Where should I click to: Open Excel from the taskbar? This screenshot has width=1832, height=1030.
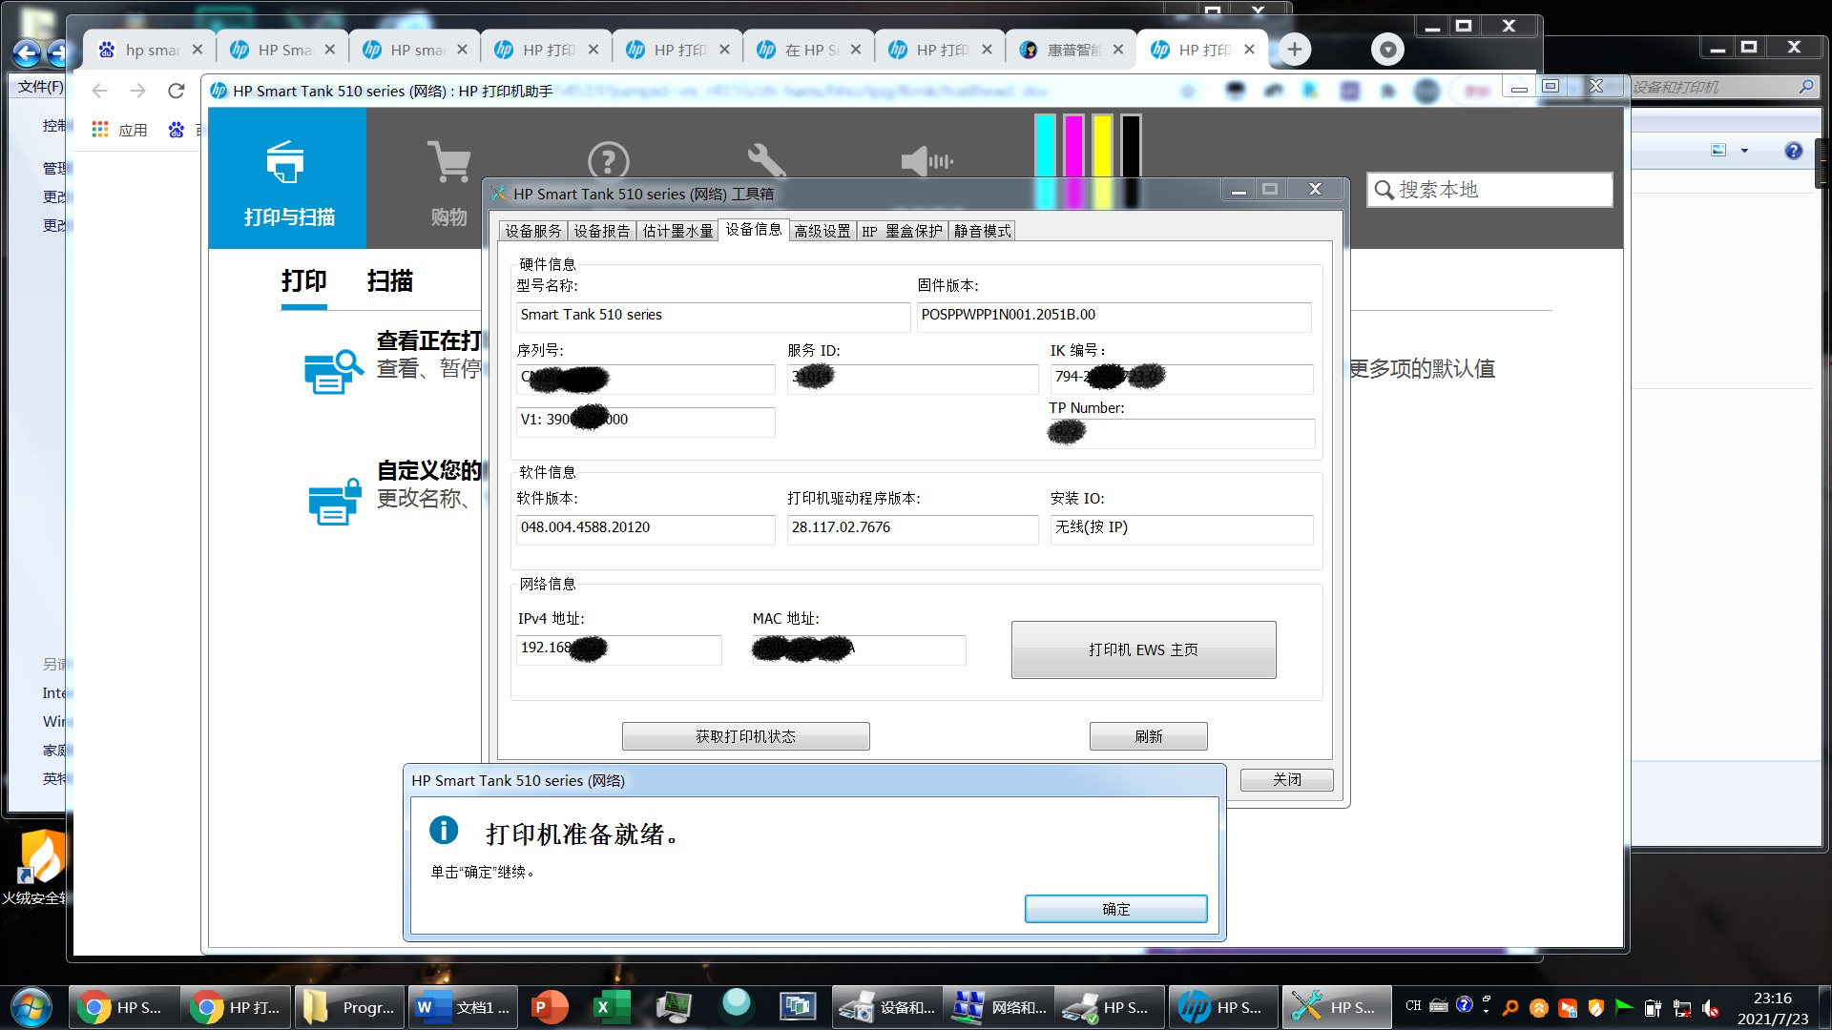[x=611, y=1007]
